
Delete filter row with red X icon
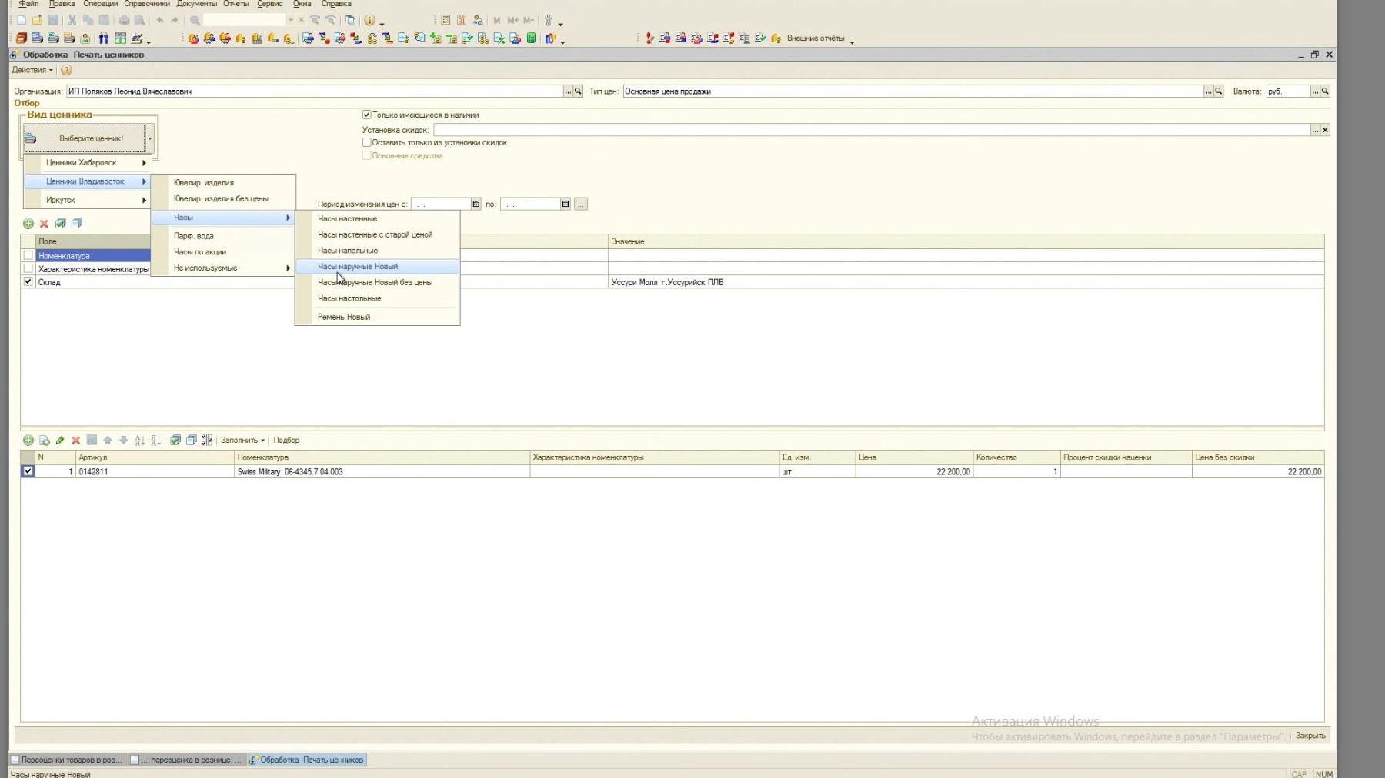pyautogui.click(x=44, y=224)
